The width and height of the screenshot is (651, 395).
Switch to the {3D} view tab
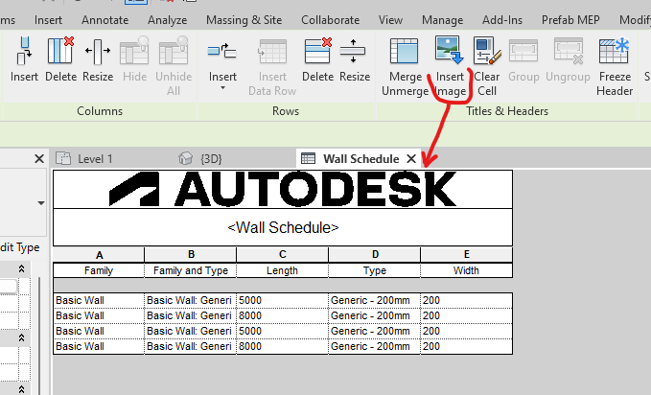click(200, 158)
